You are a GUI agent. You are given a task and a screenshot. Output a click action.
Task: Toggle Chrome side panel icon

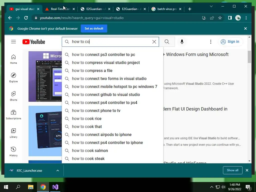click(x=230, y=18)
